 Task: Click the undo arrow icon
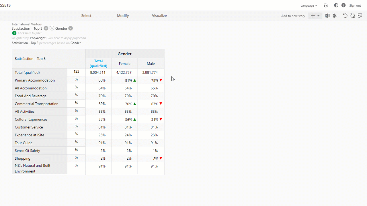[345, 16]
